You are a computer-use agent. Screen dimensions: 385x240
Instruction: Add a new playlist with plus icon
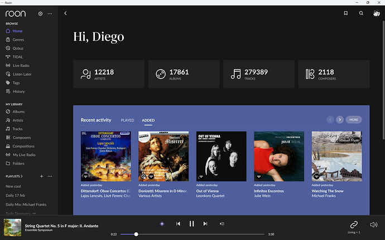(x=41, y=177)
